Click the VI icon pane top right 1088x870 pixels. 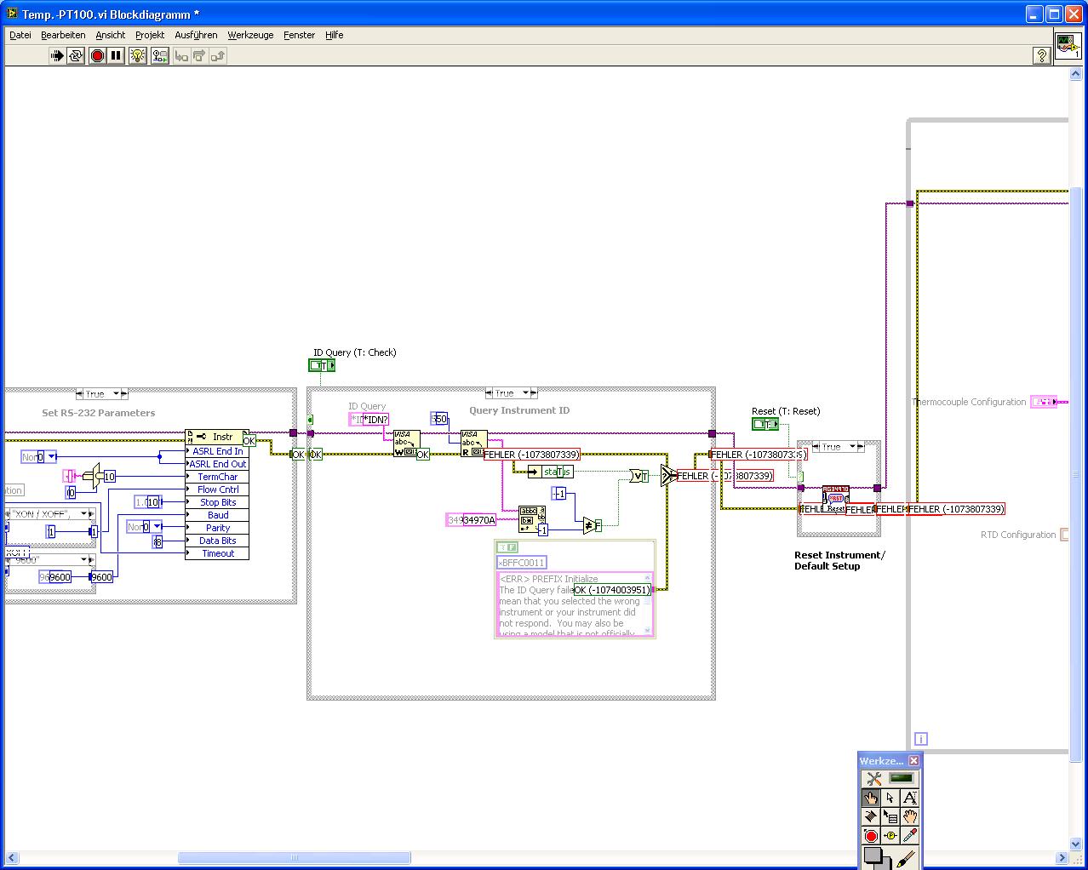click(1068, 46)
